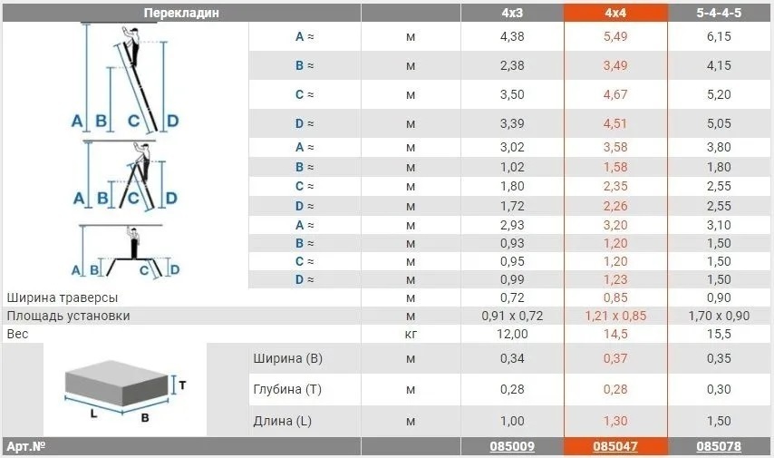Click the Ширина (B) label
Image resolution: width=774 pixels, height=458 pixels.
288,358
